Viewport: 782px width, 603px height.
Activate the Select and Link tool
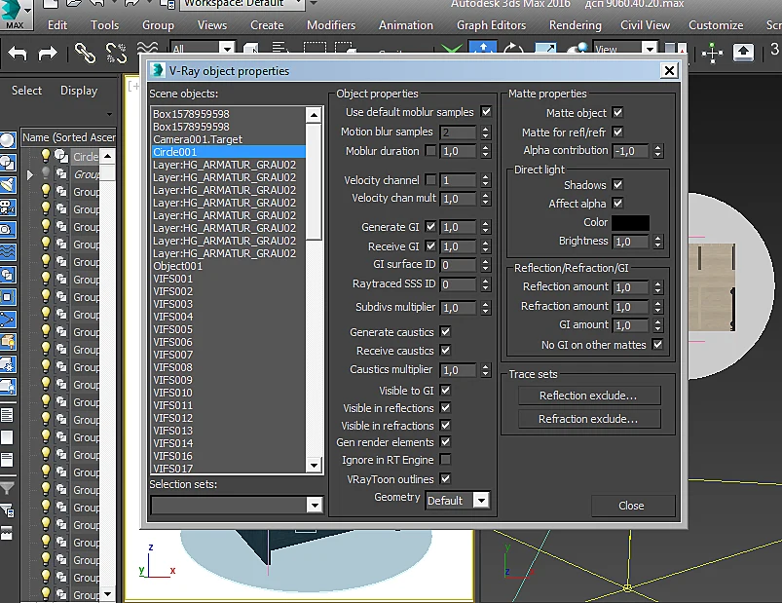[85, 53]
